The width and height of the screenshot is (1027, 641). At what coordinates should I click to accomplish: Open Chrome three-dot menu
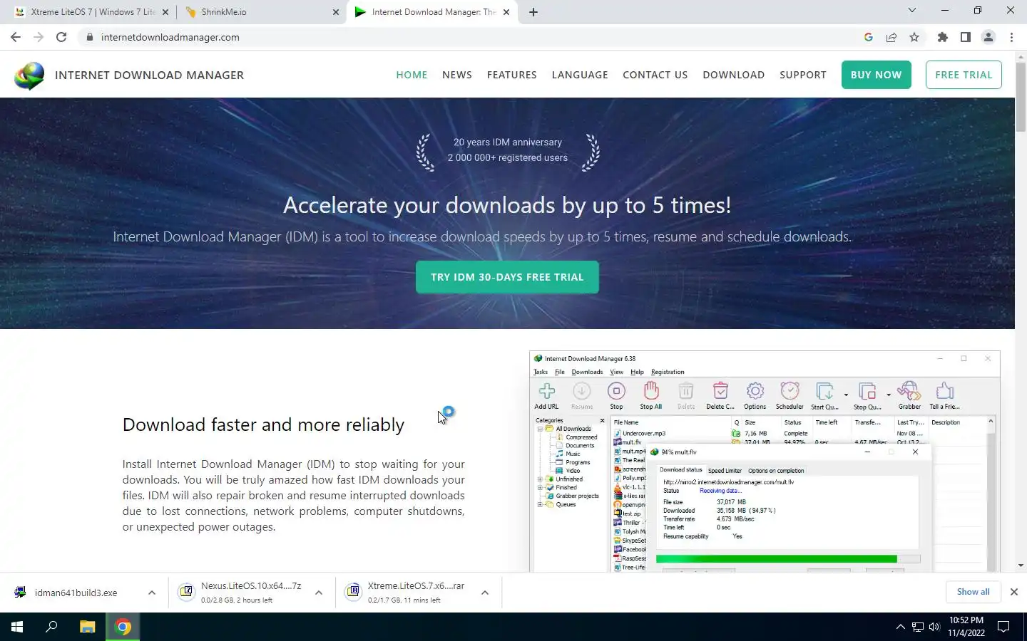(x=1011, y=37)
